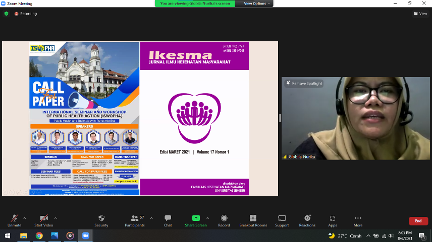Open the Reactions menu

tap(307, 219)
